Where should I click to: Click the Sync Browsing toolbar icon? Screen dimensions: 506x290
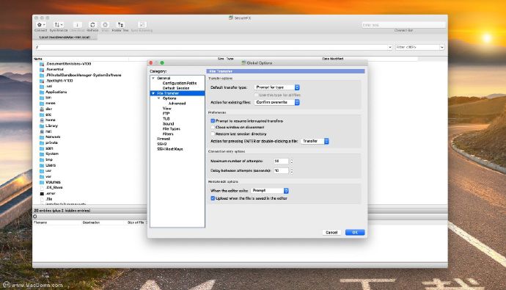[142, 25]
